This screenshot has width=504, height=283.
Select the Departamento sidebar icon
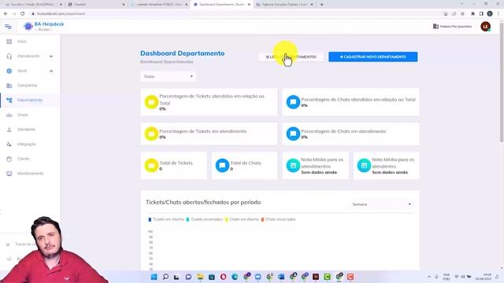(9, 100)
